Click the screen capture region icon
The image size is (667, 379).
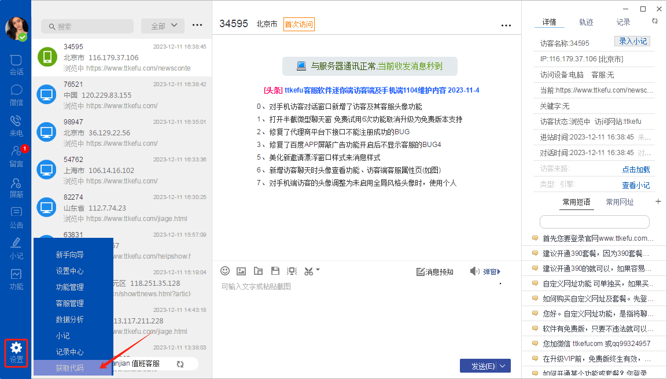(292, 271)
